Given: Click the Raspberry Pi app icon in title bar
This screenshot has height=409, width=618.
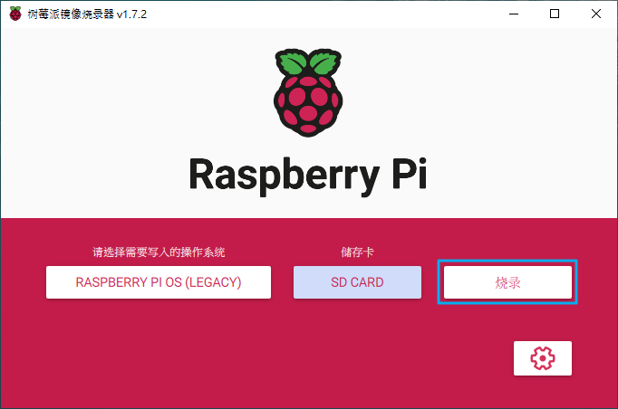Looking at the screenshot, I should click(15, 14).
